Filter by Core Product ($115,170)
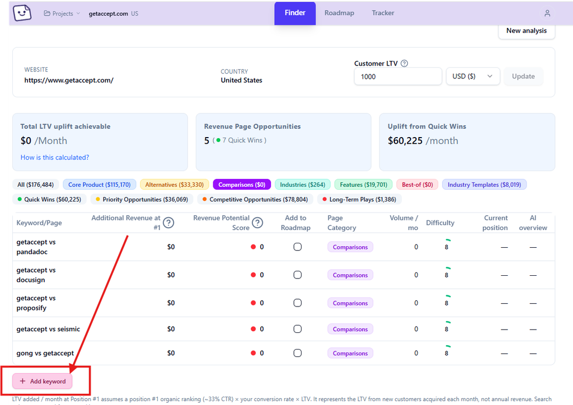 (x=100, y=185)
